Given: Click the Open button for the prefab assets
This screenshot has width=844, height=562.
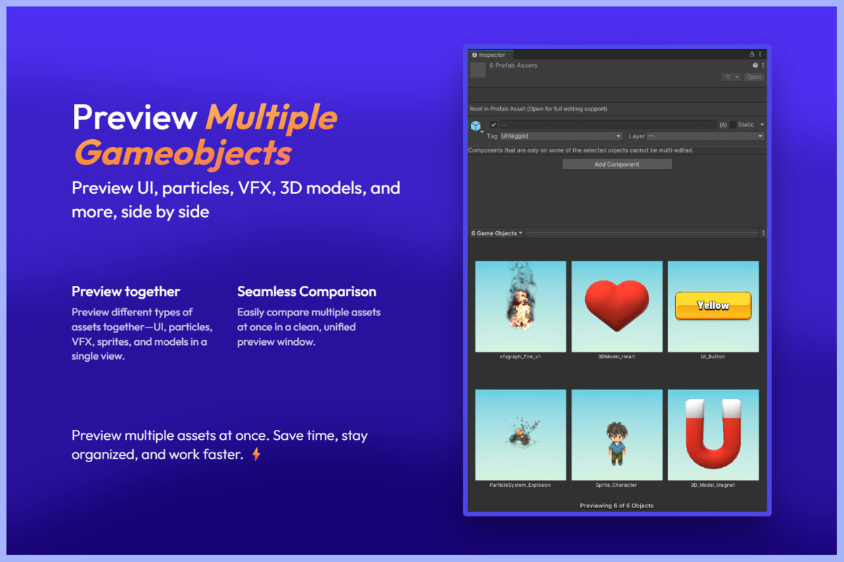Looking at the screenshot, I should click(x=754, y=77).
